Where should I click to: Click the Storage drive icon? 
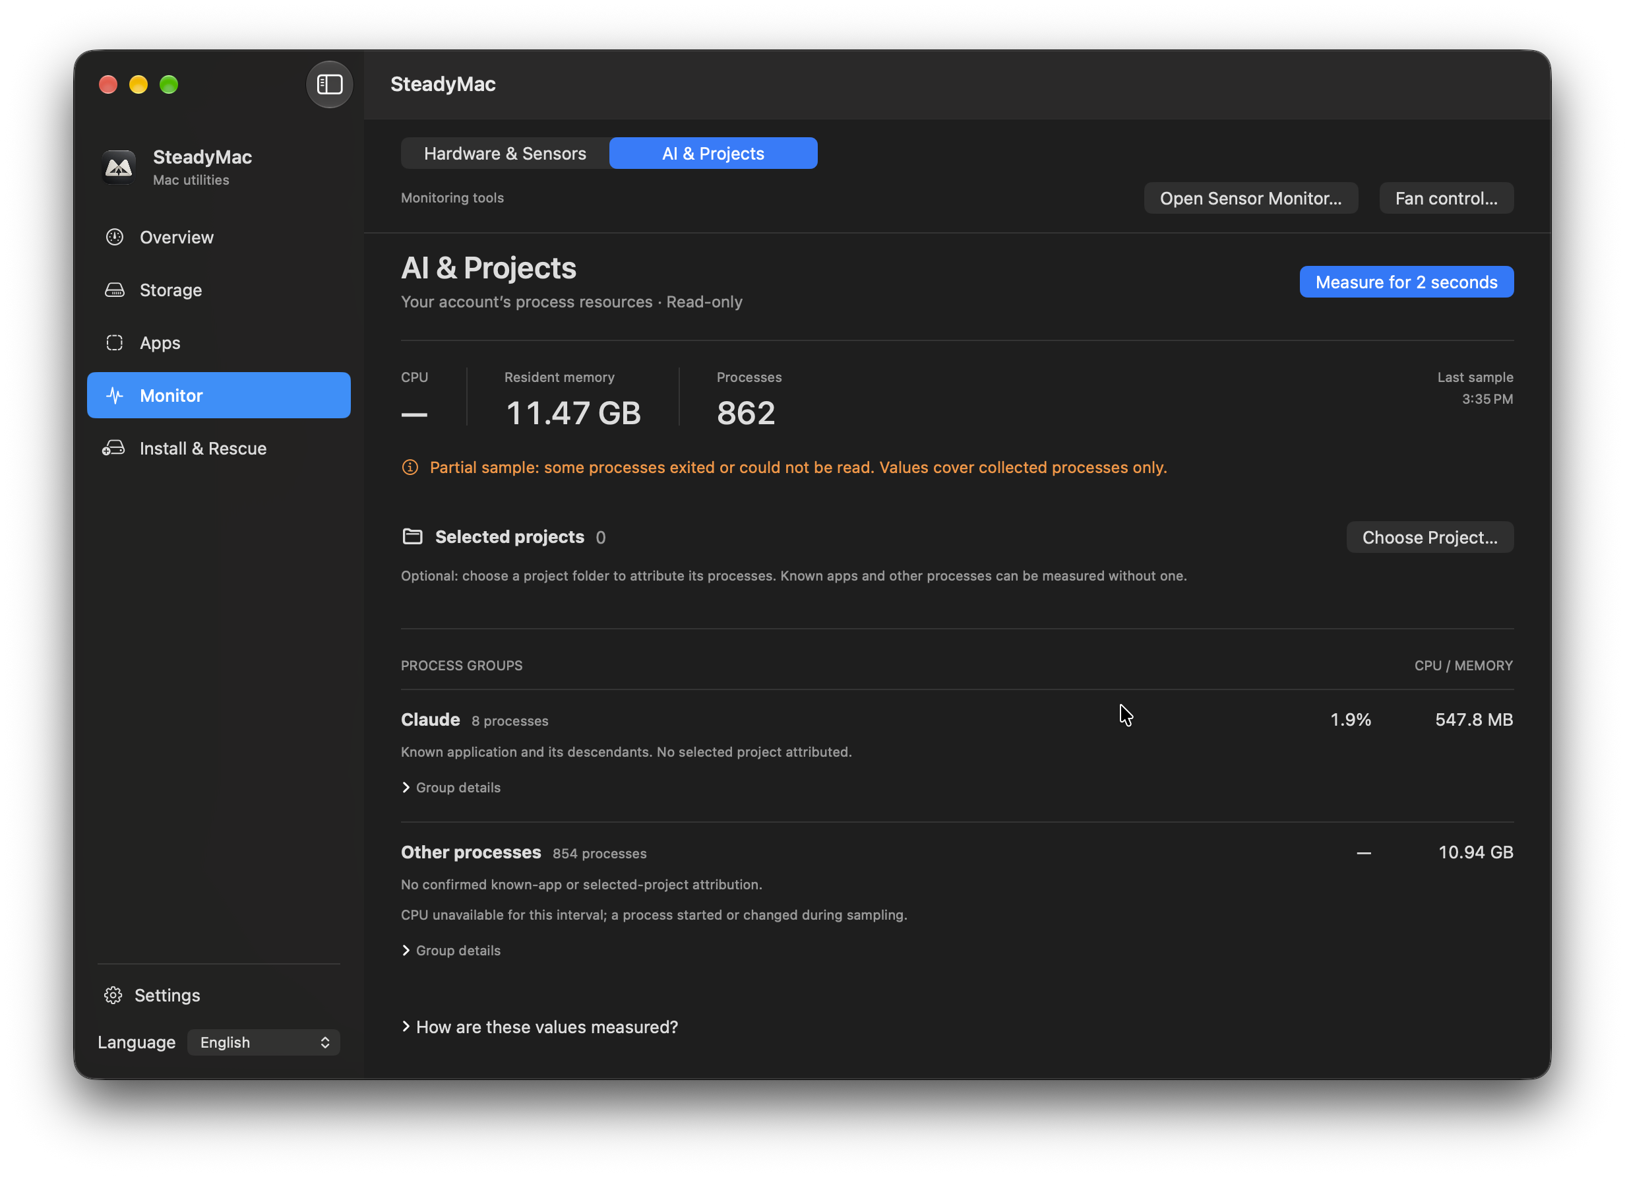[115, 290]
